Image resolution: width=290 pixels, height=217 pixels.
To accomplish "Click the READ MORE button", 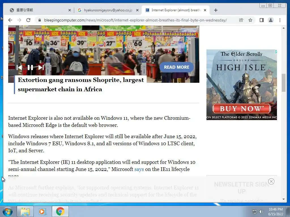I will pos(176,67).
